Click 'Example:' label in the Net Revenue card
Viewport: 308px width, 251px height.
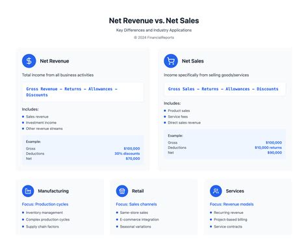(x=33, y=142)
